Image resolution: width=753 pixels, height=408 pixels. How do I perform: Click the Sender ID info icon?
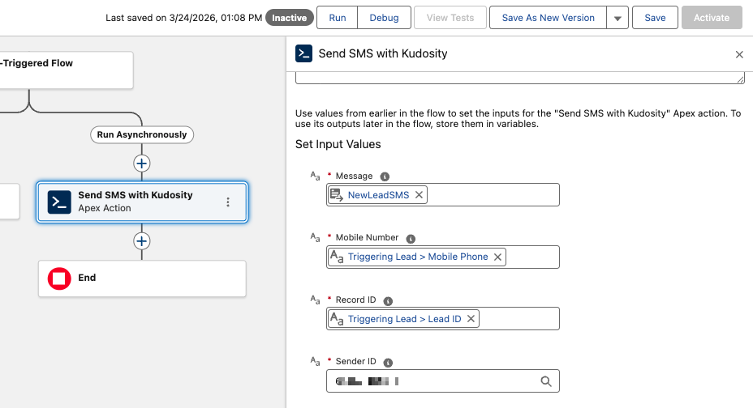[x=389, y=363]
